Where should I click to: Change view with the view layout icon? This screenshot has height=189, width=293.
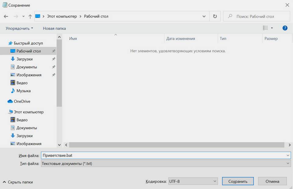click(265, 28)
